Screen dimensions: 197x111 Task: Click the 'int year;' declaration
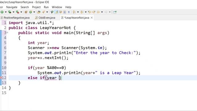[38, 43]
